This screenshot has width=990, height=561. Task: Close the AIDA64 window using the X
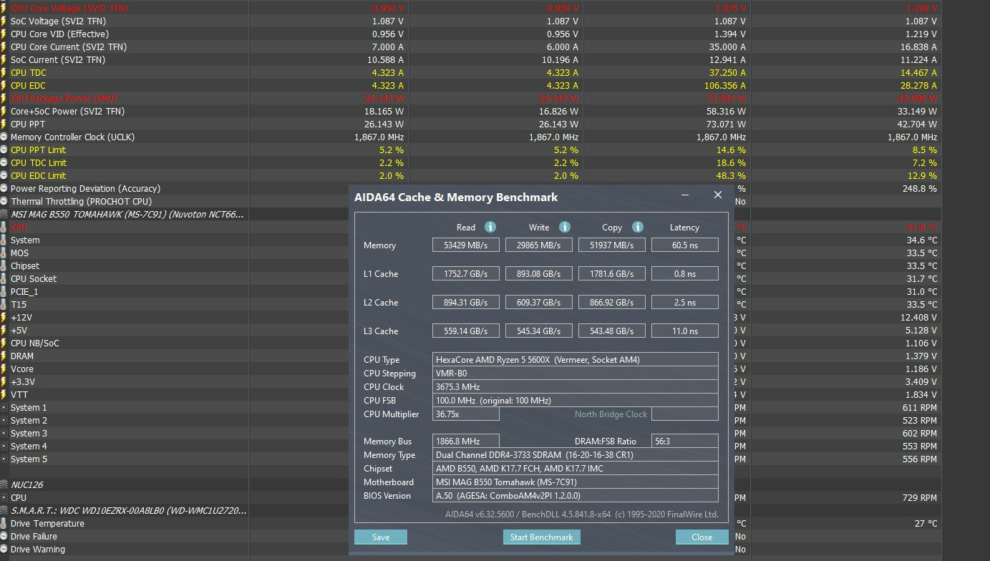click(x=718, y=195)
